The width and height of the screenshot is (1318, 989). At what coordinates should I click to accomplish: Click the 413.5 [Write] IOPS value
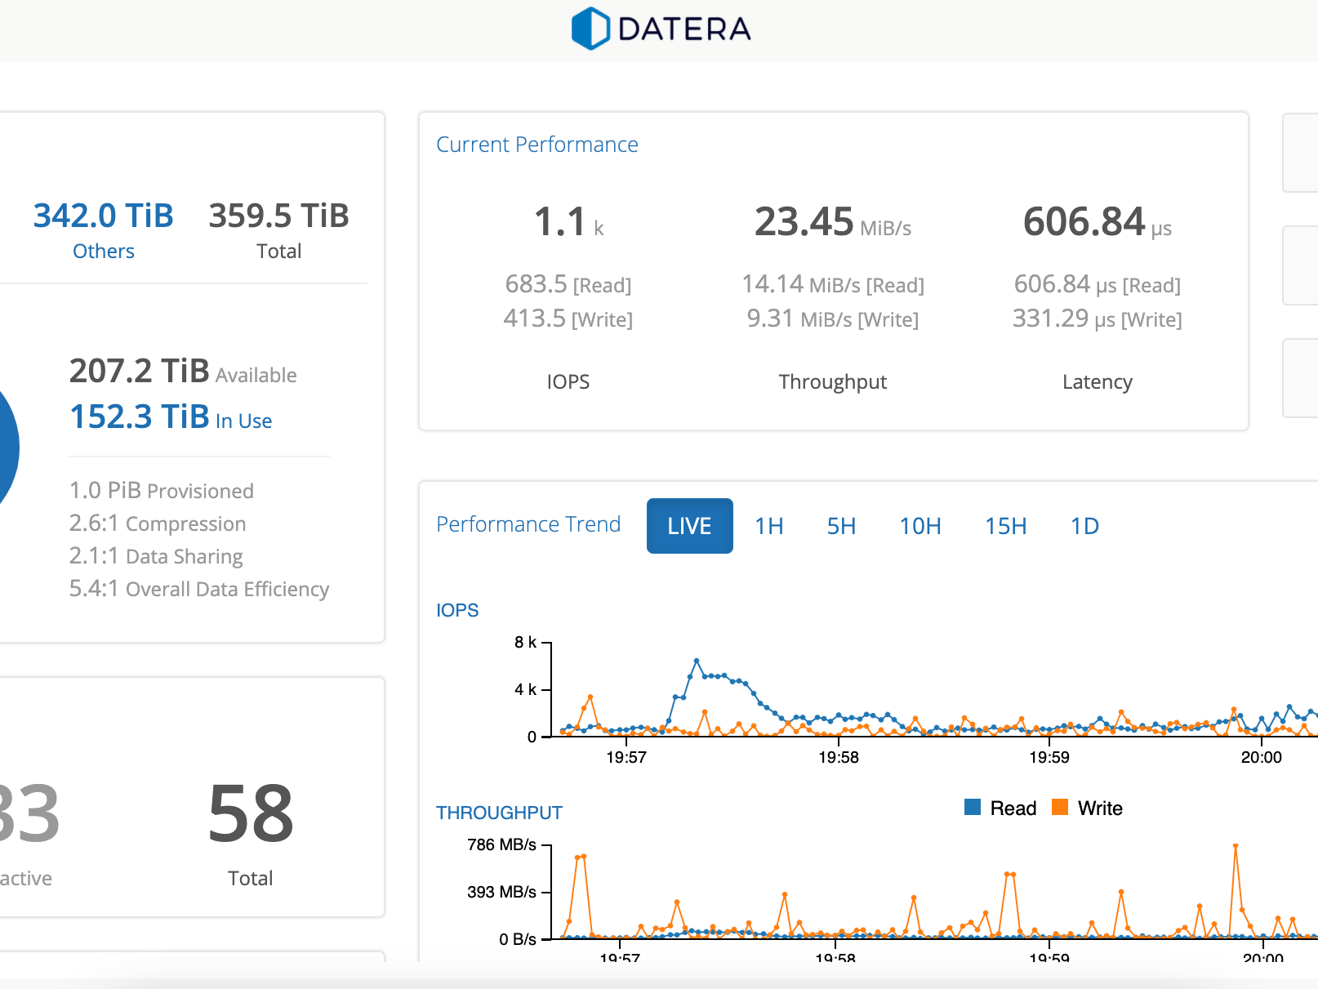click(x=568, y=319)
